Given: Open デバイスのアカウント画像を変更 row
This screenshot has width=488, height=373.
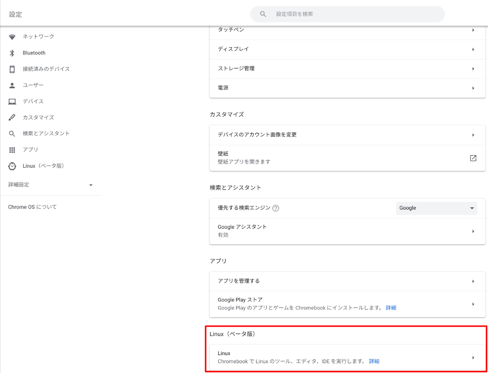Looking at the screenshot, I should click(x=347, y=135).
